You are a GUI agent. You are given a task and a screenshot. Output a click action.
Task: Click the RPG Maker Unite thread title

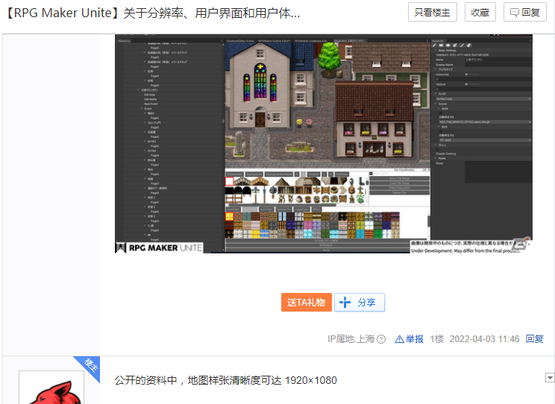[153, 13]
